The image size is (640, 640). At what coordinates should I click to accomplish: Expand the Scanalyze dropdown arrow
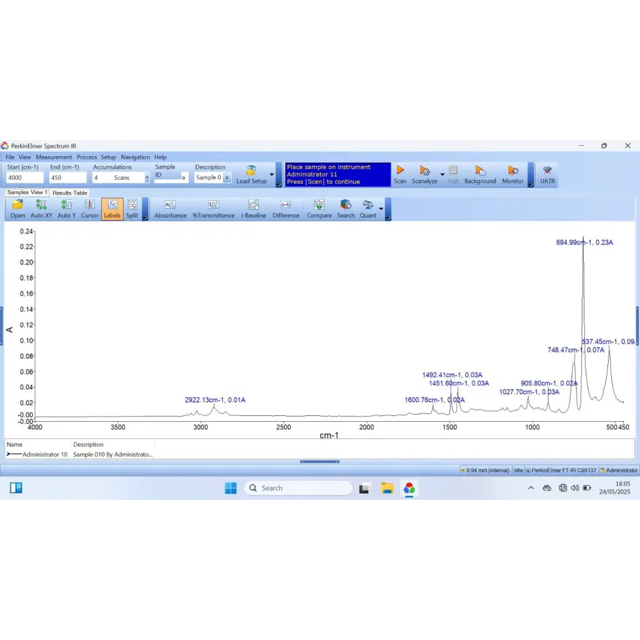[x=442, y=175]
